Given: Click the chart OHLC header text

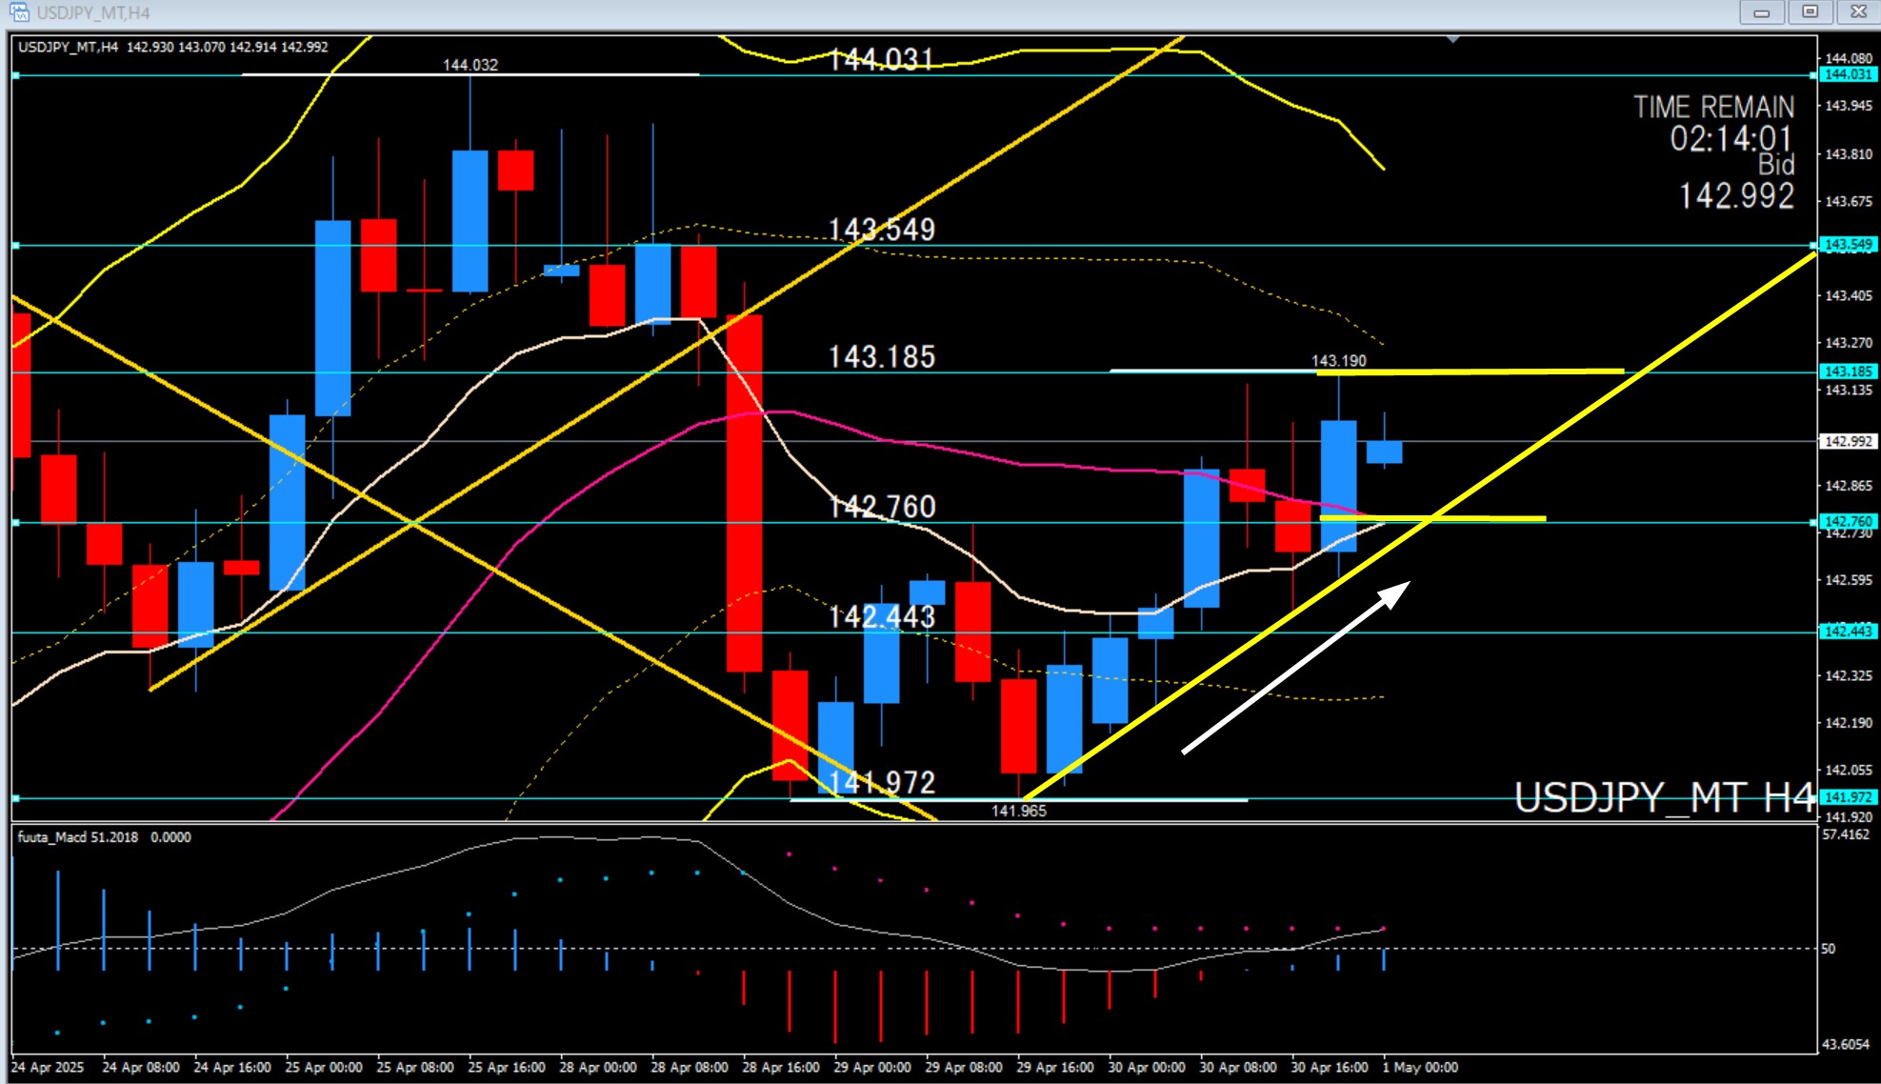Looking at the screenshot, I should click(x=173, y=47).
